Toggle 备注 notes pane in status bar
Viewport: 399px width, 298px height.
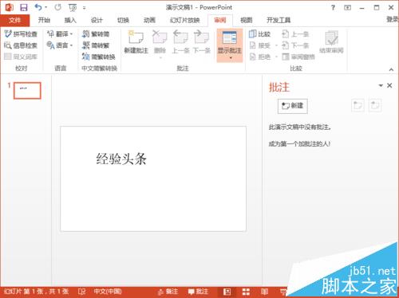168,292
